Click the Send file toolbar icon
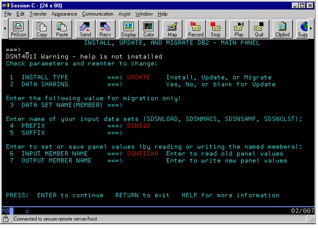Screen dimensions: 318x228 click(85, 29)
